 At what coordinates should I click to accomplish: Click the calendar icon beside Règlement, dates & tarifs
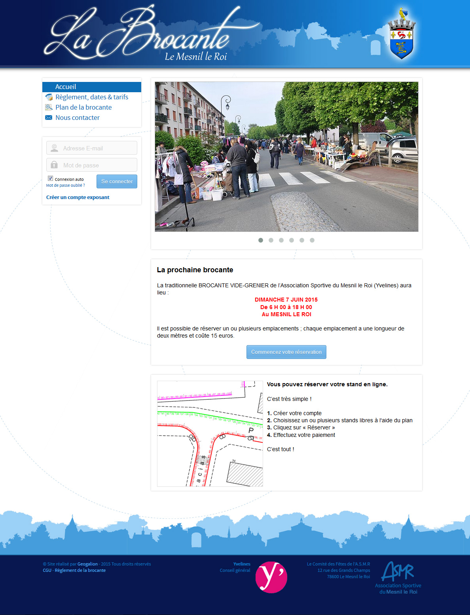coord(49,97)
